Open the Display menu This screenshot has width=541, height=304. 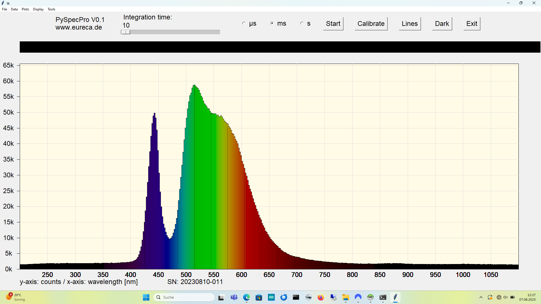pos(38,9)
